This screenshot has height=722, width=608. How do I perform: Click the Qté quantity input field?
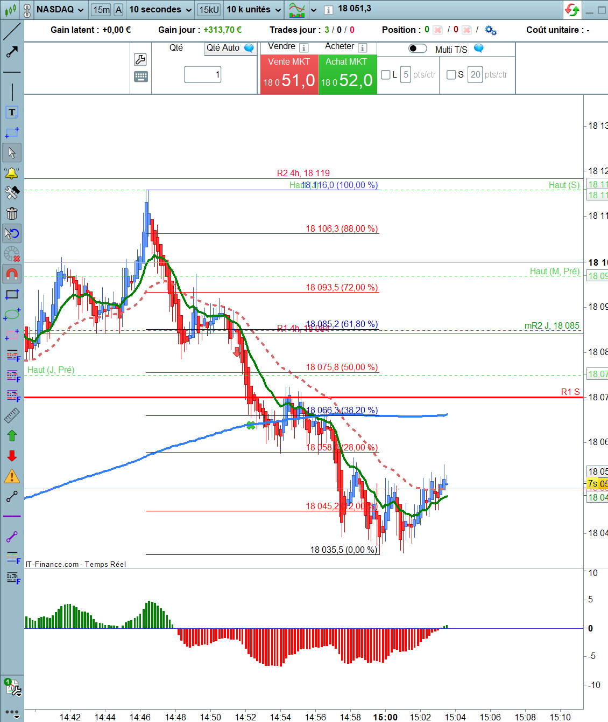pyautogui.click(x=203, y=74)
